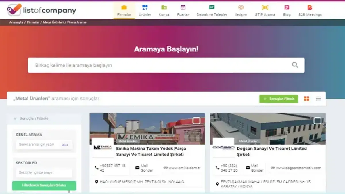Click the Blog icon
The width and height of the screenshot is (345, 194).
pyautogui.click(x=287, y=7)
